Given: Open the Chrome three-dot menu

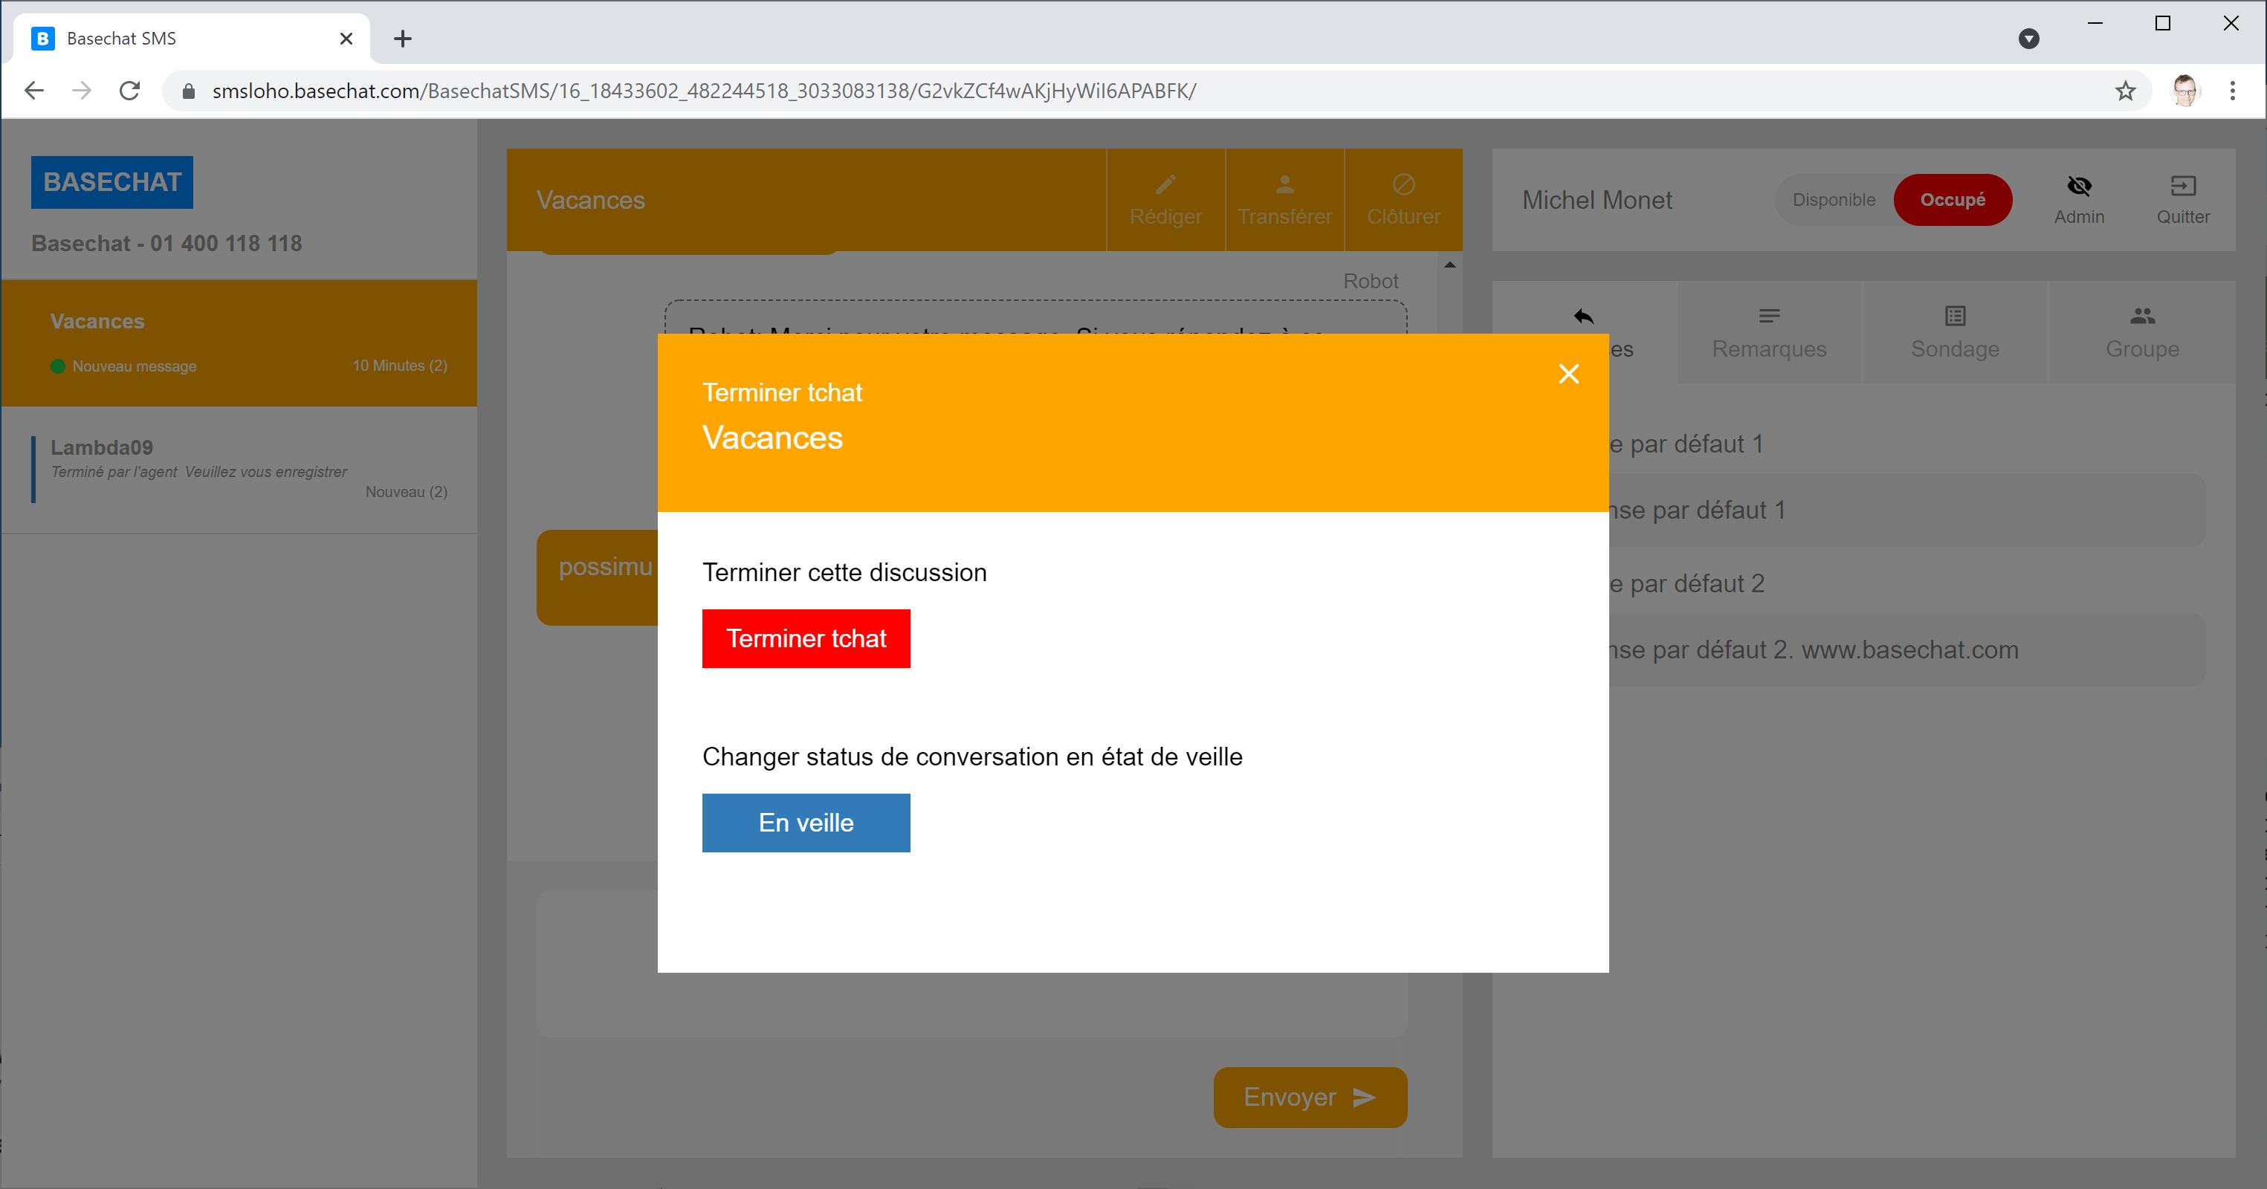Looking at the screenshot, I should 2232,91.
